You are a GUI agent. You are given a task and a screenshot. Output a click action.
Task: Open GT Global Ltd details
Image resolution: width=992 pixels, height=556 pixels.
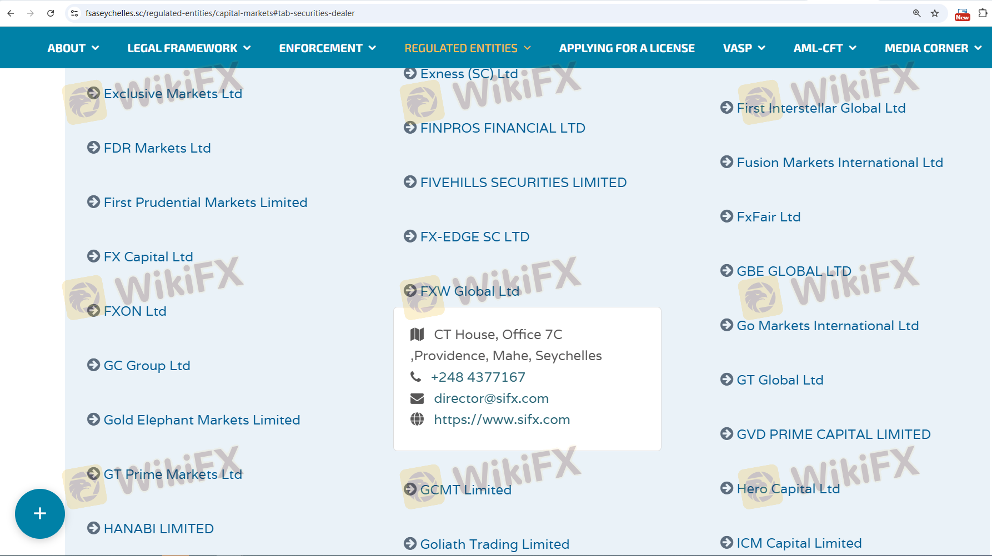coord(772,380)
